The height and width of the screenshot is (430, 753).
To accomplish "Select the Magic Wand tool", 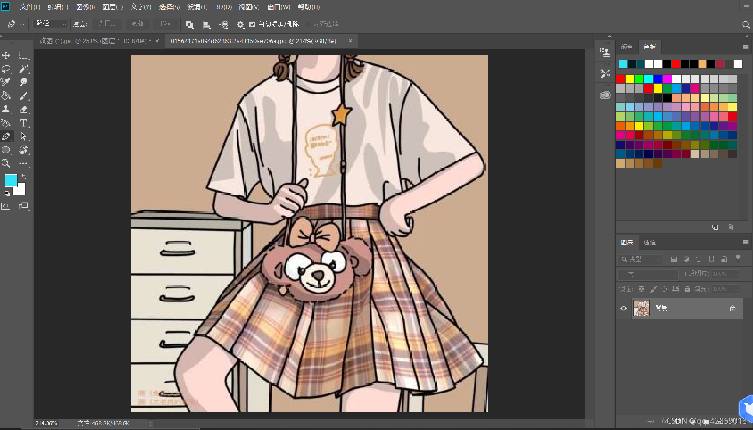I will coord(24,69).
